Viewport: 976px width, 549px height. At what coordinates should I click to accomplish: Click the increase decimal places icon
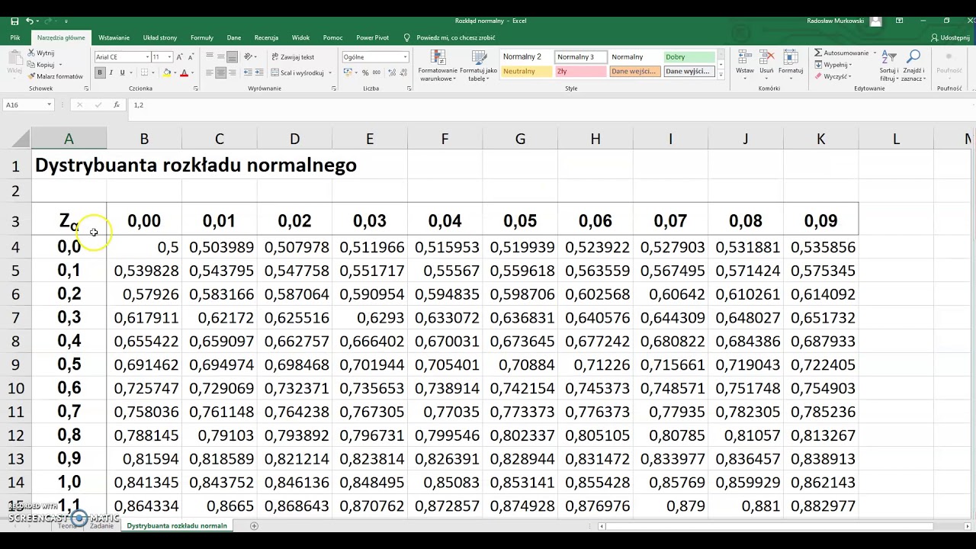tap(391, 72)
